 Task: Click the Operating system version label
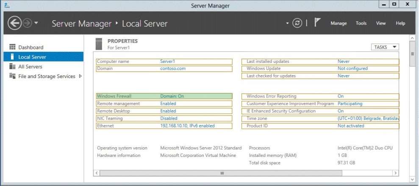122,148
